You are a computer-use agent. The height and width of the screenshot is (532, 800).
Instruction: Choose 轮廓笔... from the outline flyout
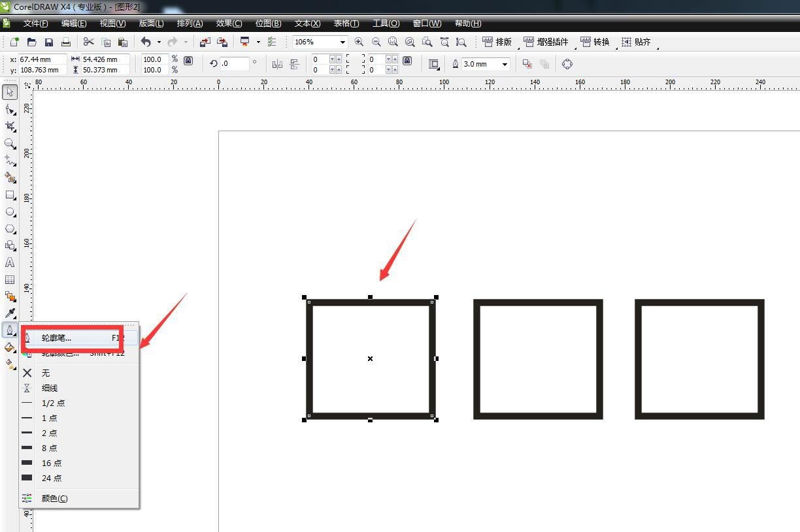[57, 338]
